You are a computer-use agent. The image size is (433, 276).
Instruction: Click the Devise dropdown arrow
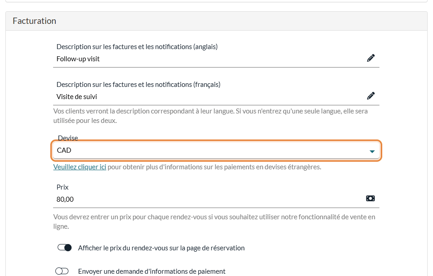372,151
